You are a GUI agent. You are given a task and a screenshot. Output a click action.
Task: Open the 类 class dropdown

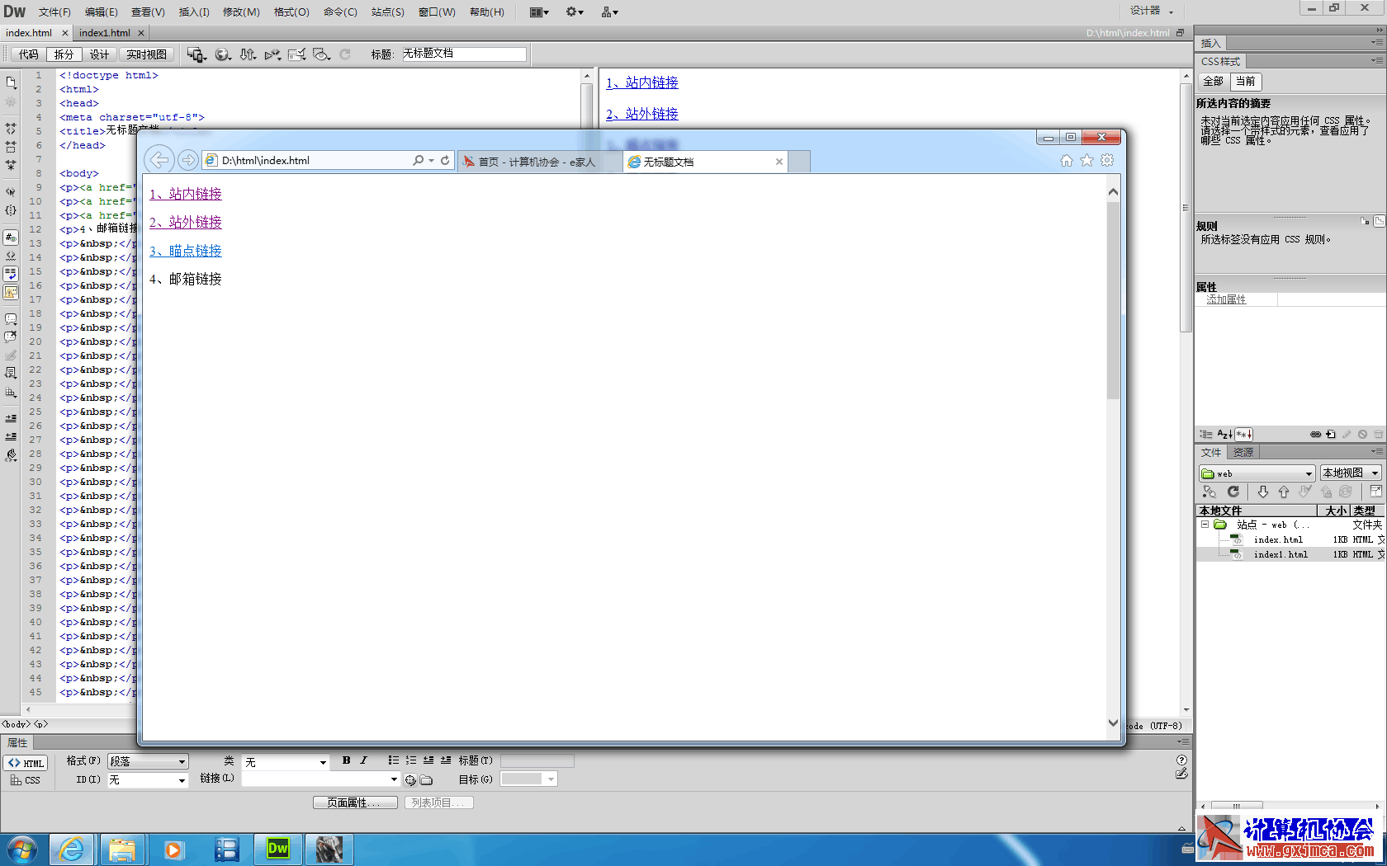[x=286, y=762]
